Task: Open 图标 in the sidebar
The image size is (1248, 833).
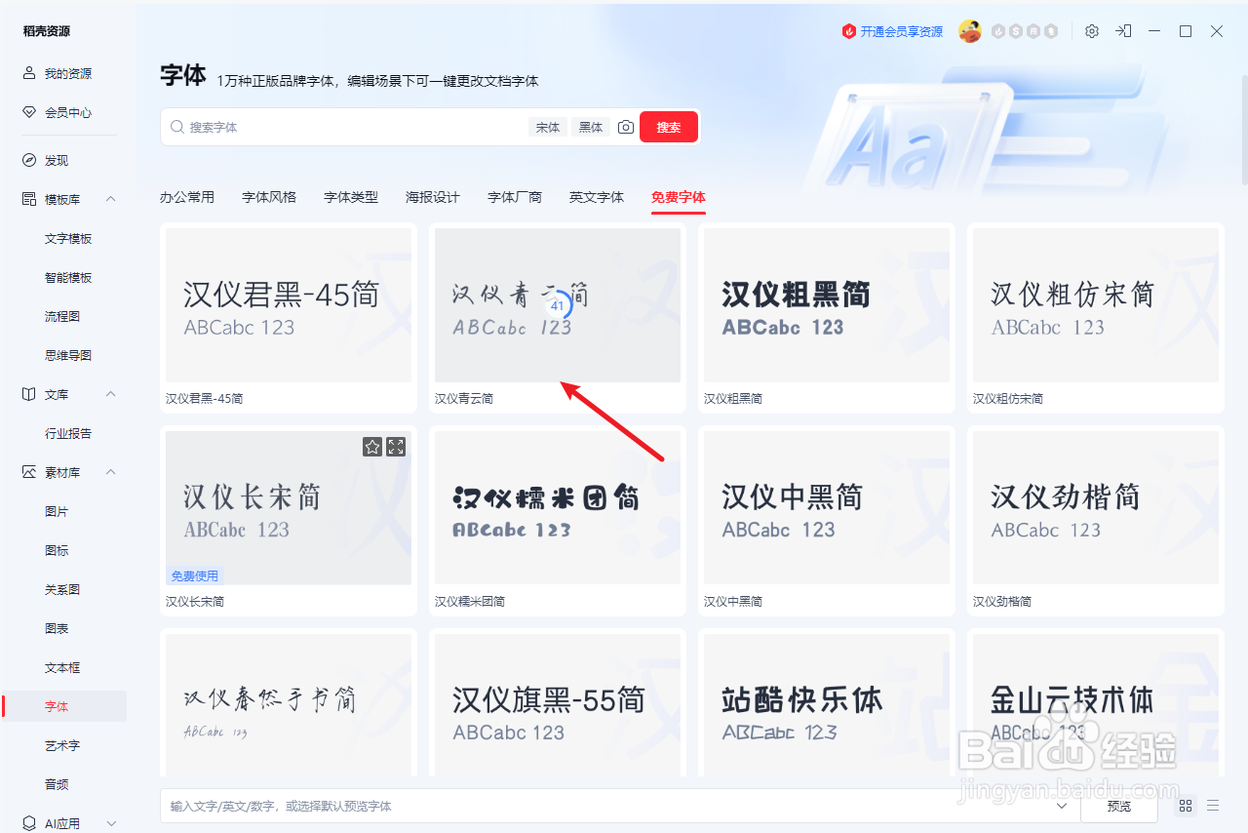Action: [57, 550]
